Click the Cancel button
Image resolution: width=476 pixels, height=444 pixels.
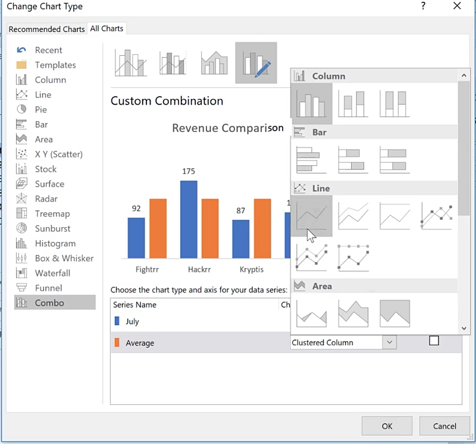coord(444,426)
